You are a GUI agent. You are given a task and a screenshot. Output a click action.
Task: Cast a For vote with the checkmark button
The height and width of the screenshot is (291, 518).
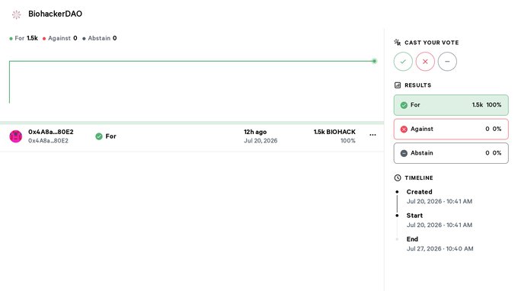[x=403, y=62]
